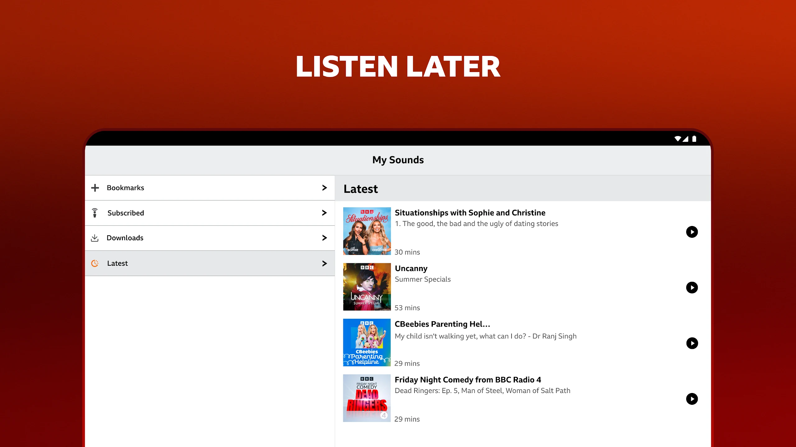Expand the Latest row chevron

tap(324, 263)
